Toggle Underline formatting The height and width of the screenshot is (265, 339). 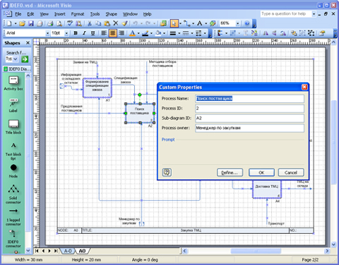(x=93, y=33)
